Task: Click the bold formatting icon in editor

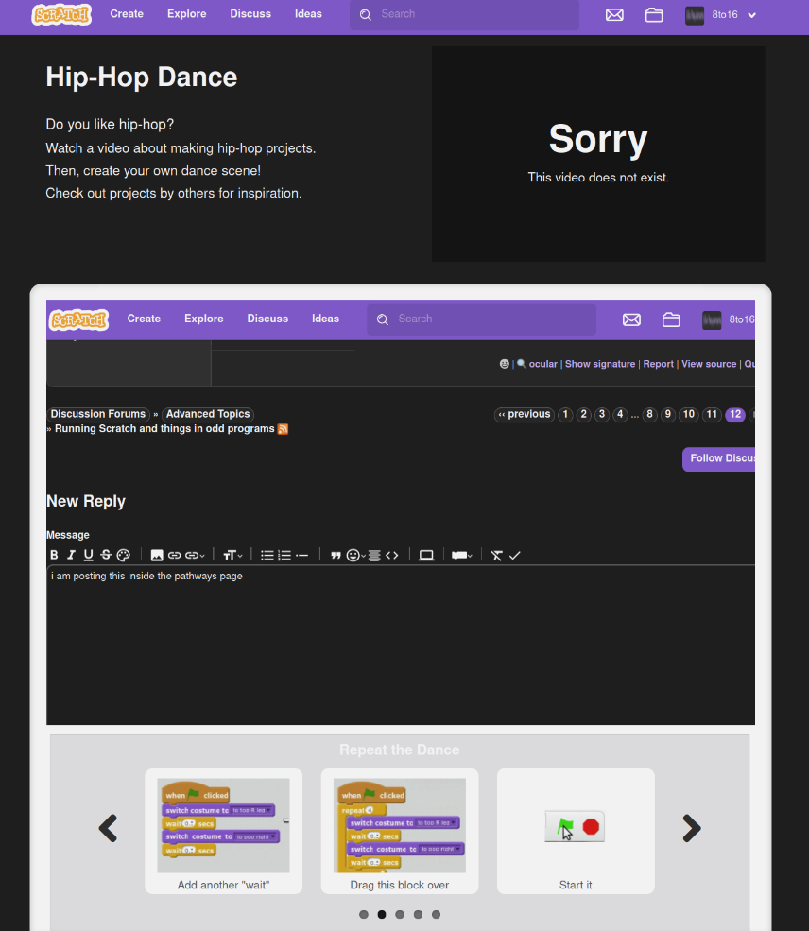Action: click(54, 555)
